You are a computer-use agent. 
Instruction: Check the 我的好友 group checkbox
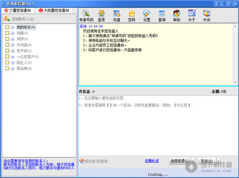pos(7,27)
